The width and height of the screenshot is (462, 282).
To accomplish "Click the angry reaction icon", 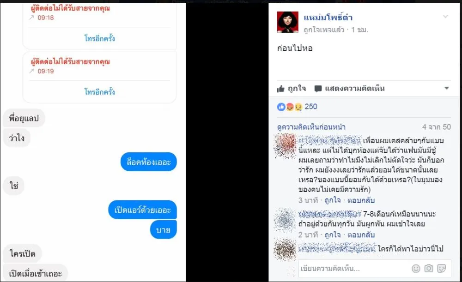I will click(x=290, y=107).
